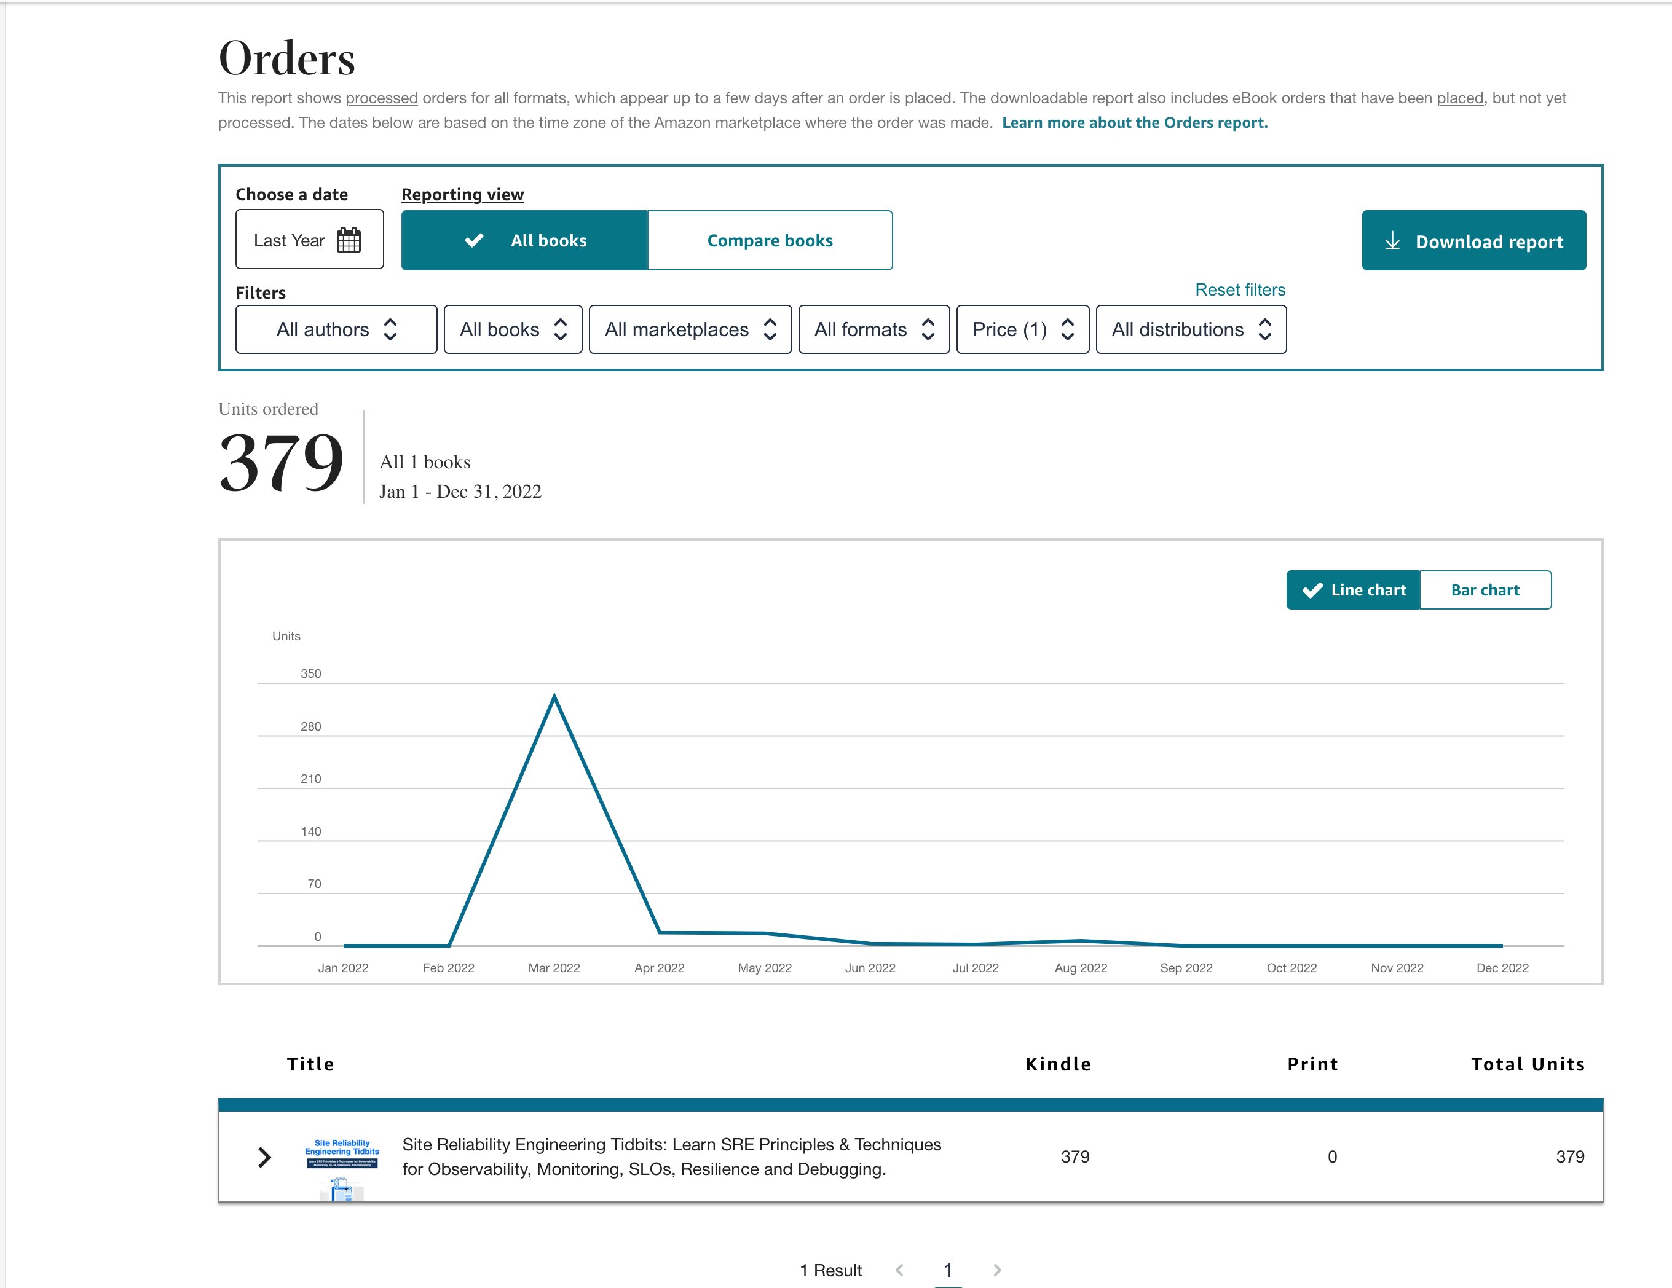
Task: Expand the book row chevron
Action: (x=264, y=1156)
